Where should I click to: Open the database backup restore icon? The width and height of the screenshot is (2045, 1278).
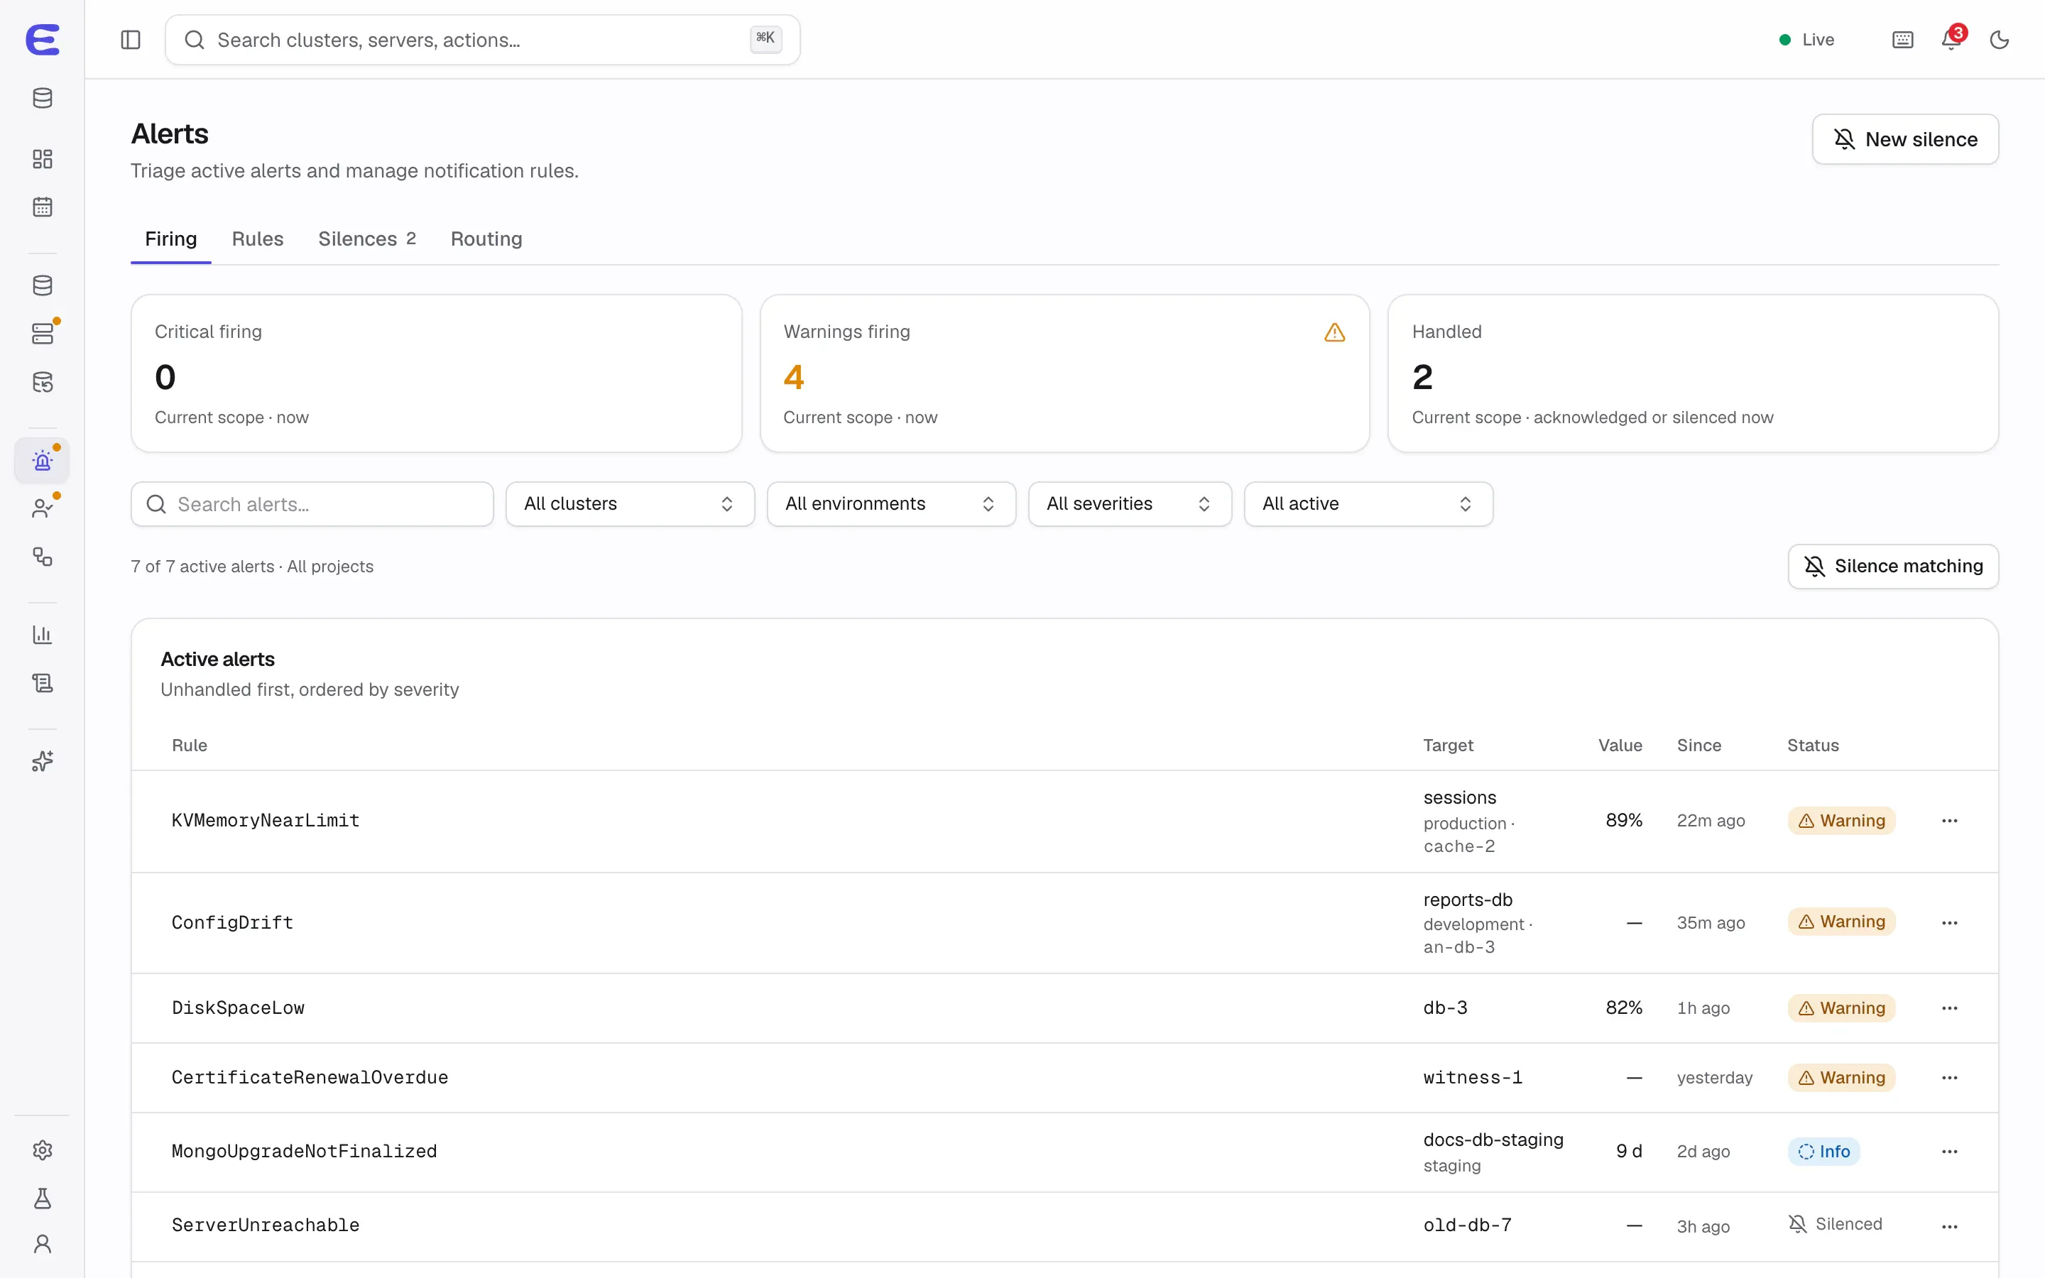click(43, 382)
